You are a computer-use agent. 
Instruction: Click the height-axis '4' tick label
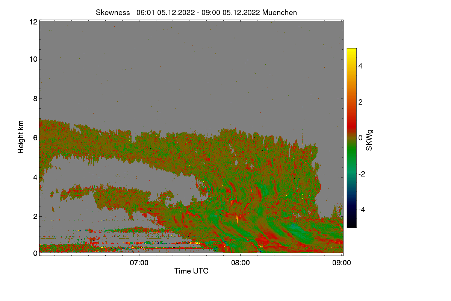tap(35, 177)
